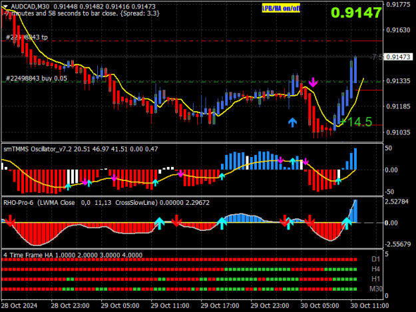416x312 pixels.
Task: Click the 0.91775 price scale value
Action: pos(398,5)
